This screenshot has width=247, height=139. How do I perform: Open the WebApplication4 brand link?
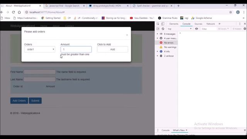pyautogui.click(x=22, y=26)
